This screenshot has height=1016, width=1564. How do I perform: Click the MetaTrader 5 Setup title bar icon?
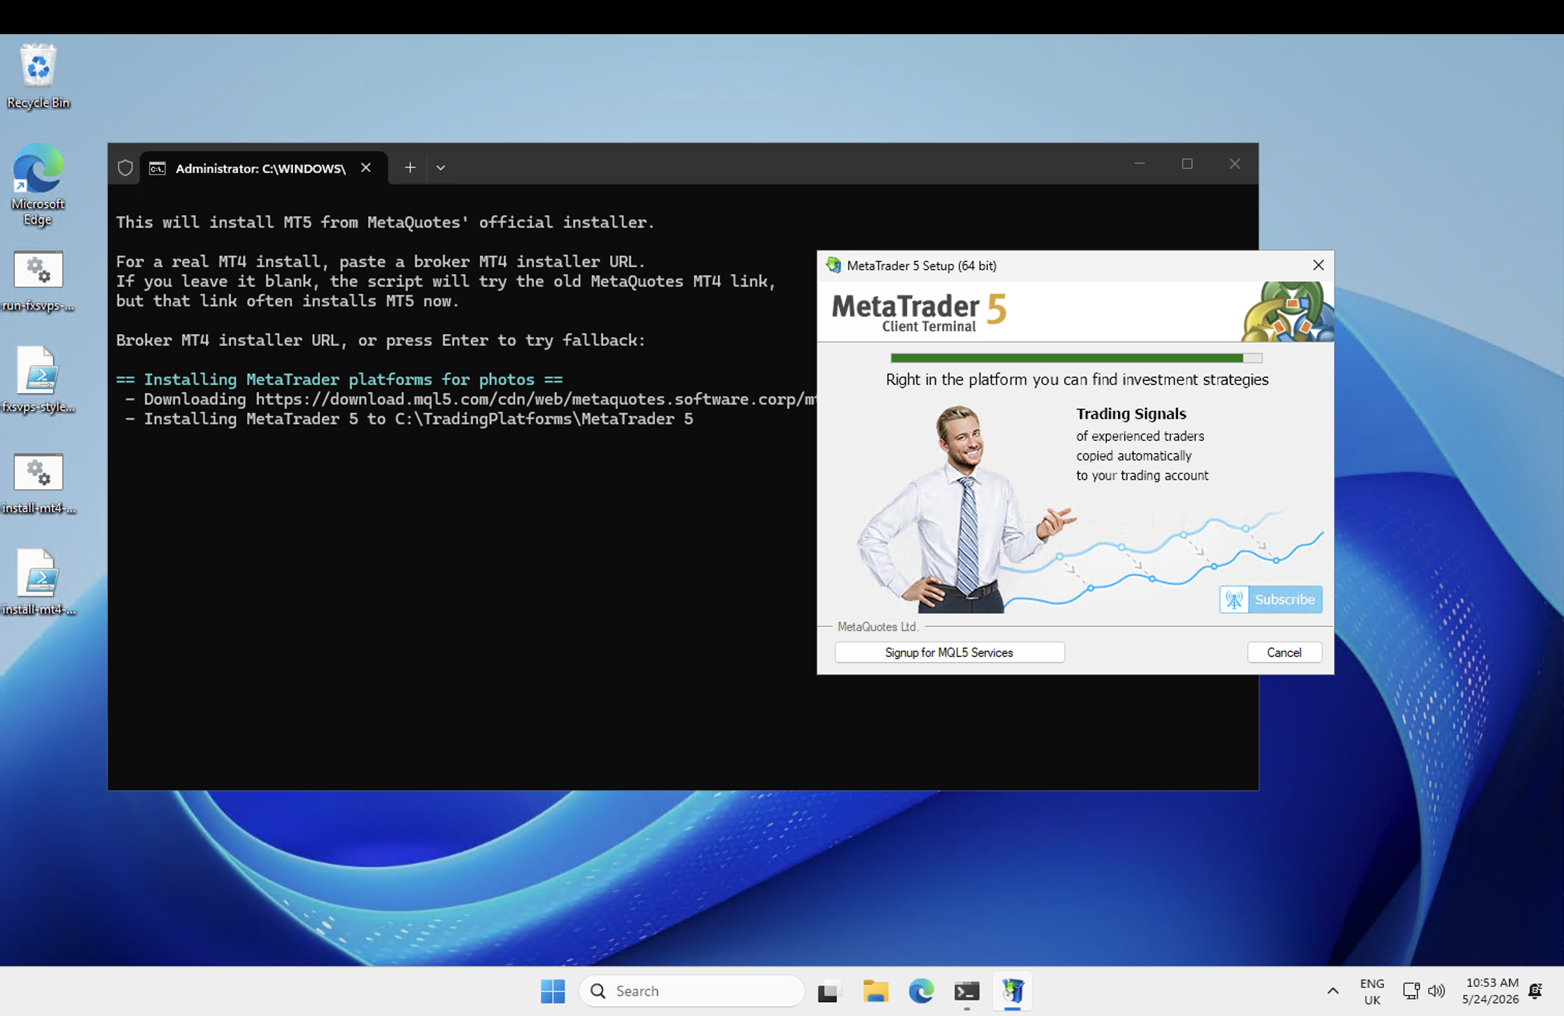coord(833,265)
